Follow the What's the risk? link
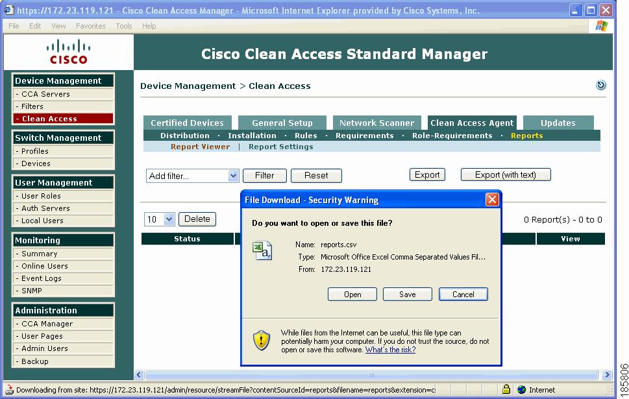 [389, 350]
